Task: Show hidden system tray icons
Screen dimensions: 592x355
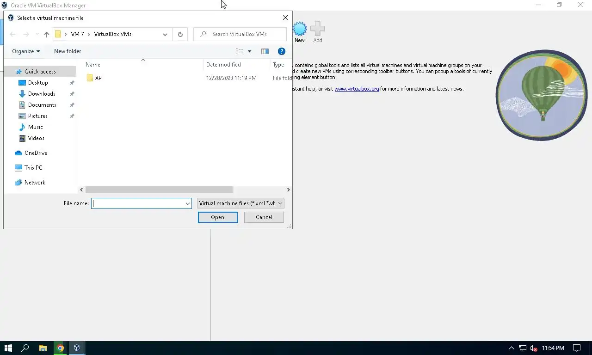Action: click(x=511, y=348)
